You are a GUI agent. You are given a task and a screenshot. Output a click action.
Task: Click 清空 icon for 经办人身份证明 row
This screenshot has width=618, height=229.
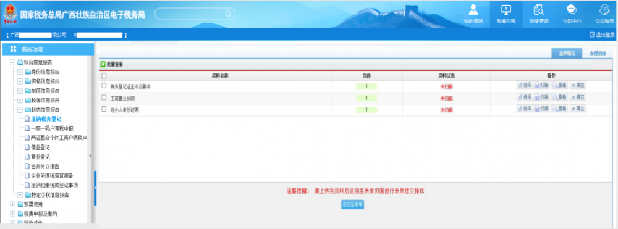pyautogui.click(x=578, y=109)
